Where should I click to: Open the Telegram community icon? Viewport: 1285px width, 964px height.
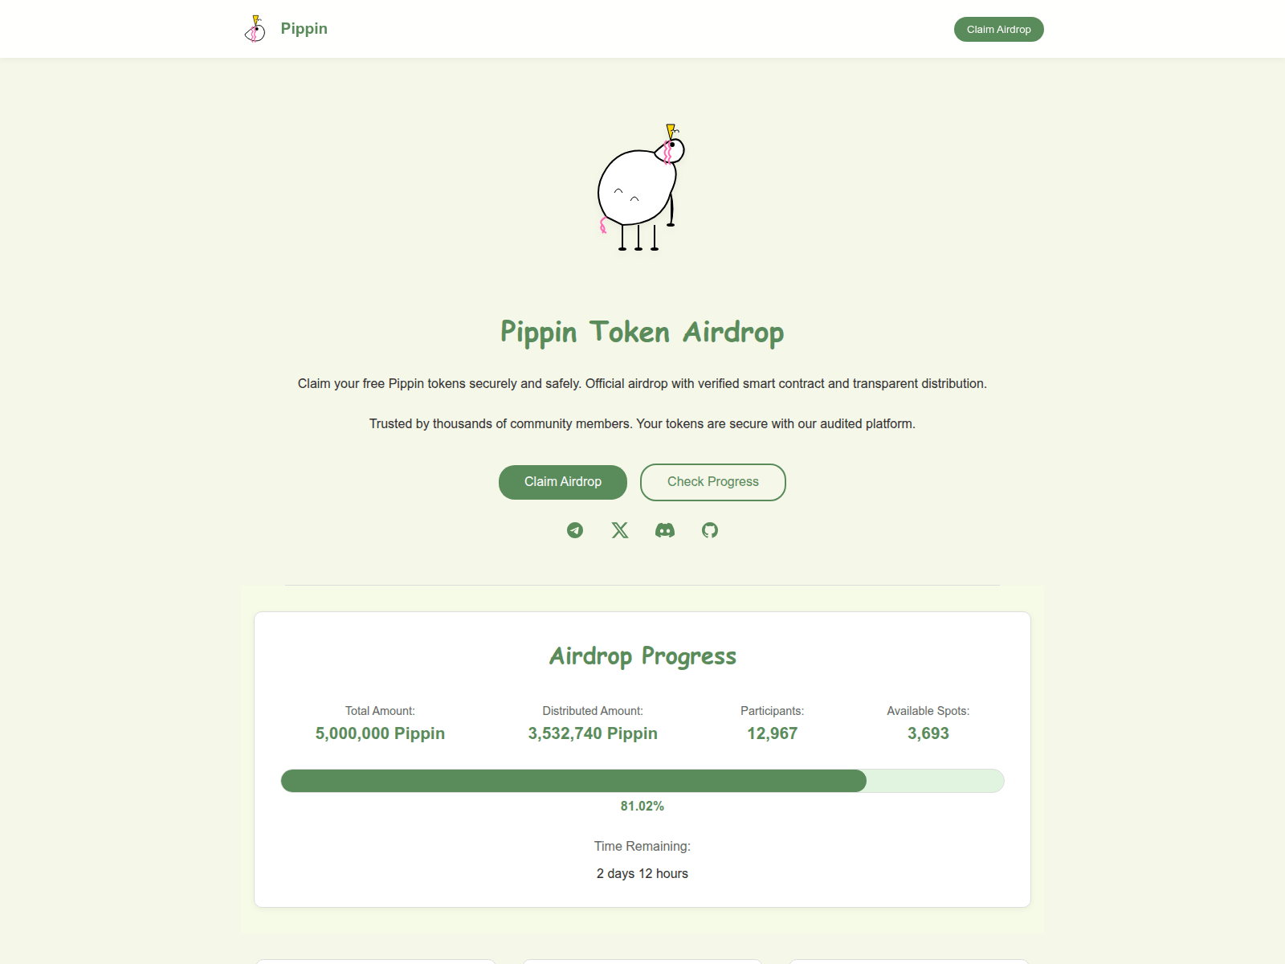(x=574, y=530)
